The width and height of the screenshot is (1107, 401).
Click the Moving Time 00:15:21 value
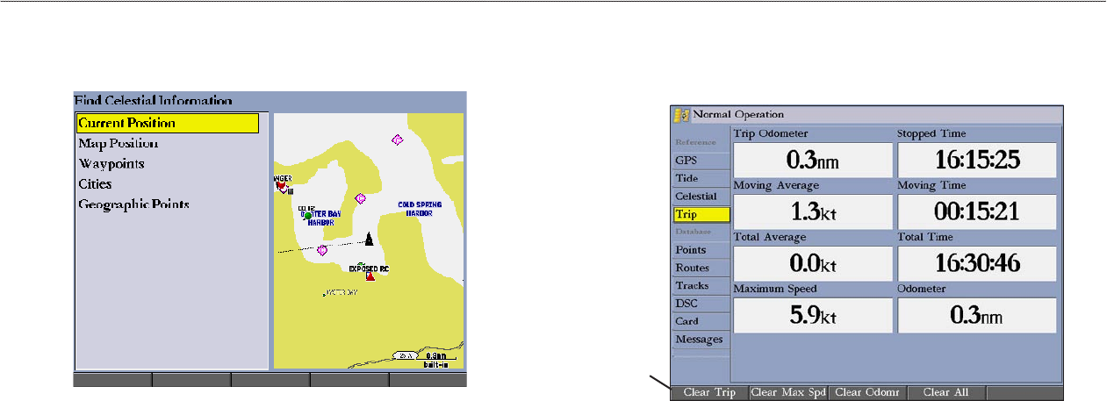(976, 212)
